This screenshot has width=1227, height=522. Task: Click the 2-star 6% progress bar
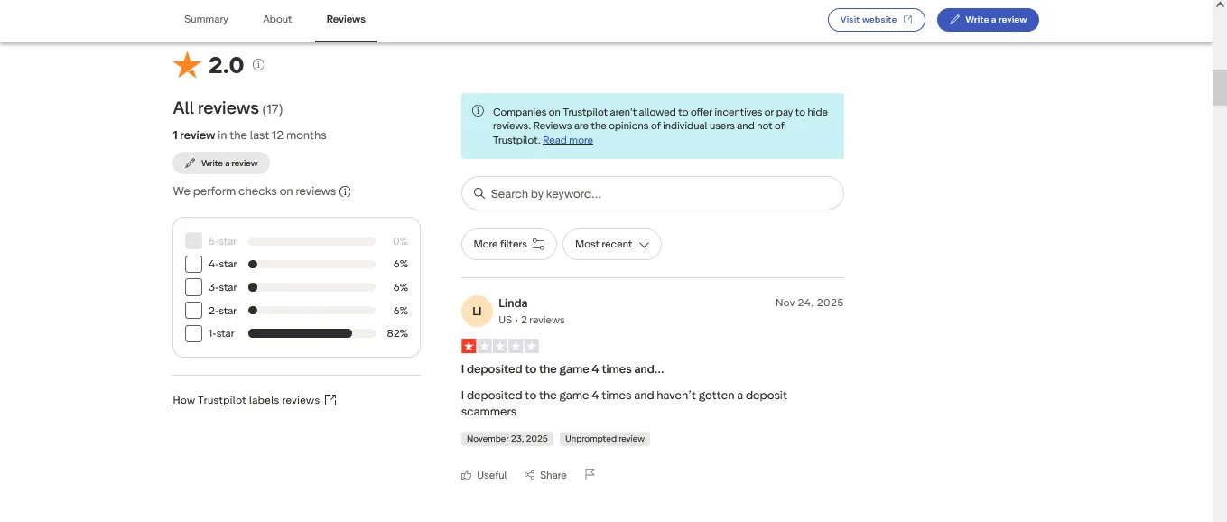tap(311, 311)
